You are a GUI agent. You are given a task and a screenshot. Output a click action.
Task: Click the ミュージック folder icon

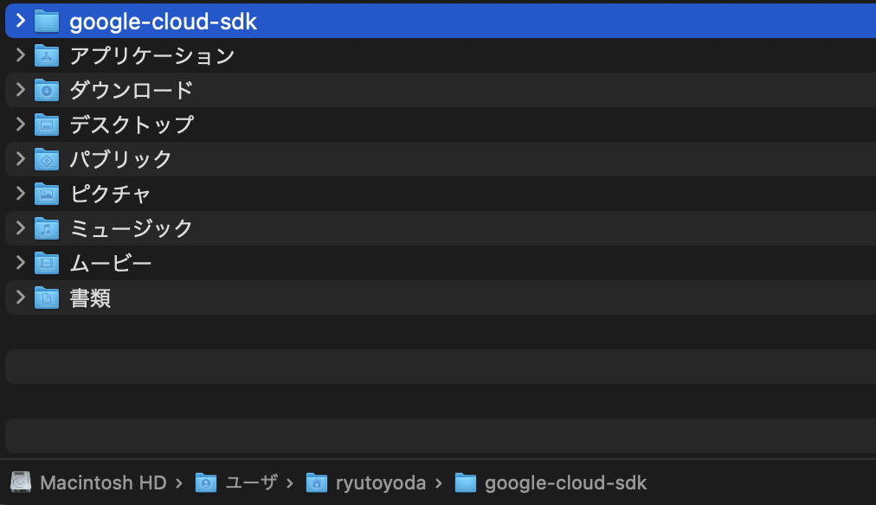tap(47, 228)
